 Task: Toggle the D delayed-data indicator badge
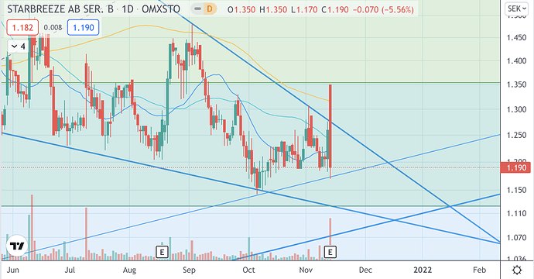pyautogui.click(x=210, y=9)
